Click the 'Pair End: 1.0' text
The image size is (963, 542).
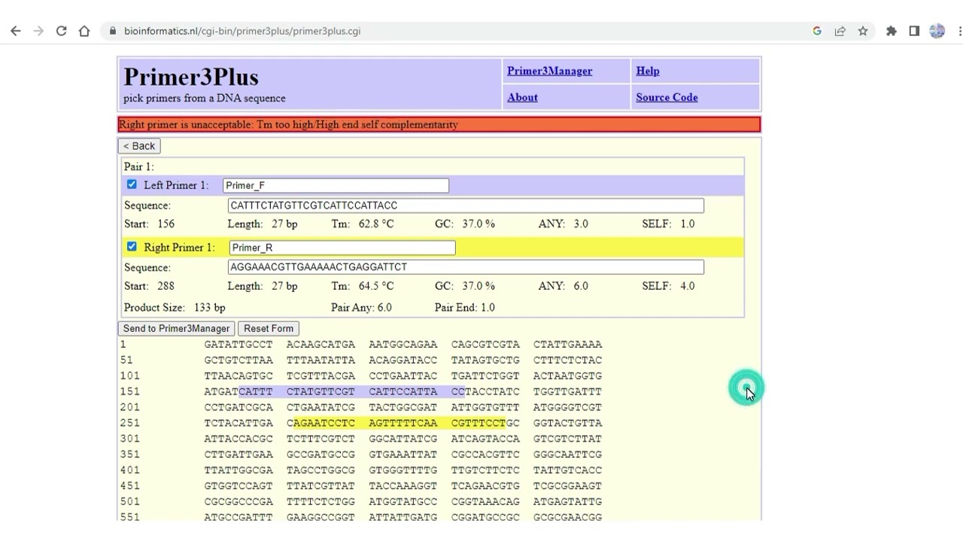(465, 307)
